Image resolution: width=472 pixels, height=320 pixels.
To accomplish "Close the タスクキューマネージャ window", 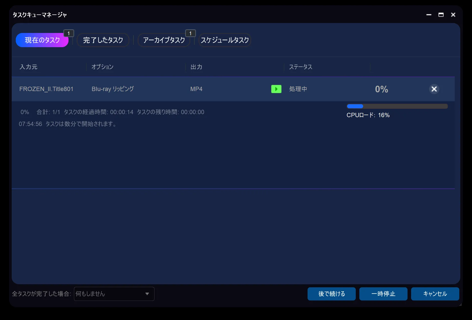I will pos(453,15).
